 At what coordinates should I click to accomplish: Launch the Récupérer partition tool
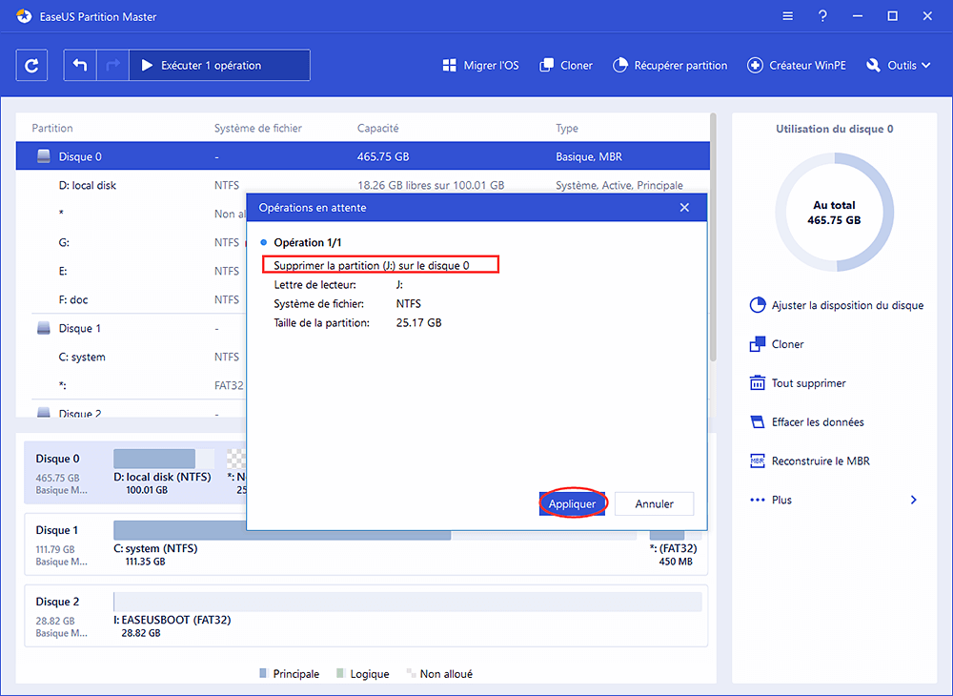coord(670,66)
